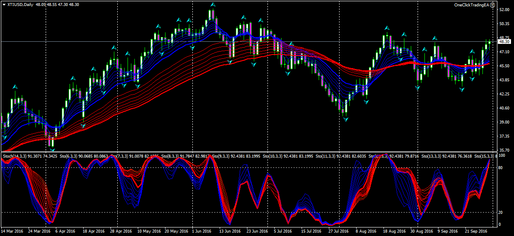
Task: Open the chart dropdown arrow beside XTIUSD,Daily
Action: [3, 4]
